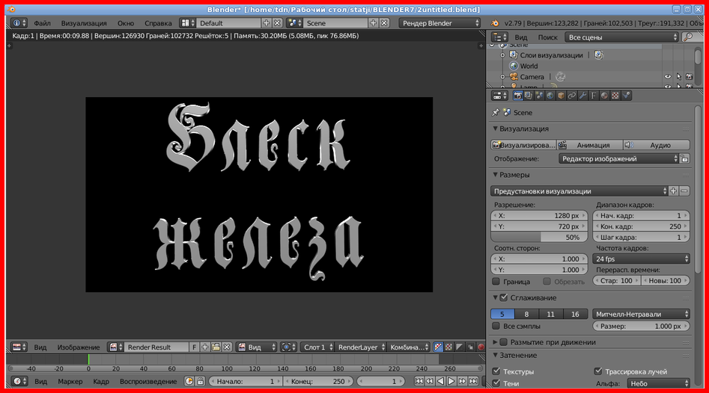Click the open-image folder icon in image editor
The width and height of the screenshot is (709, 393).
pos(216,347)
